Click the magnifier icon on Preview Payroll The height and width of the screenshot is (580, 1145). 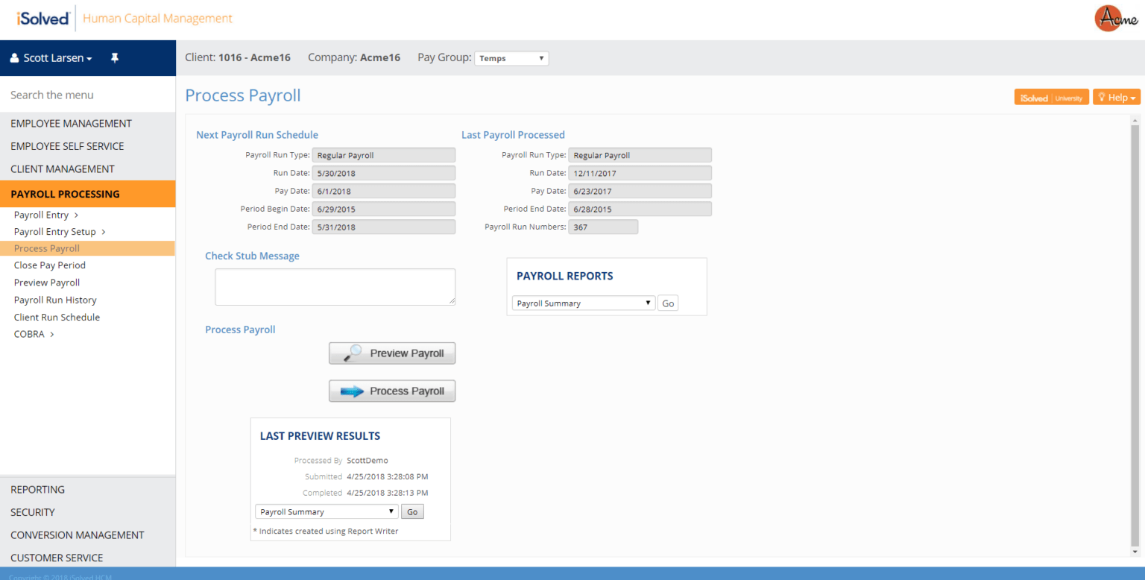(x=353, y=353)
